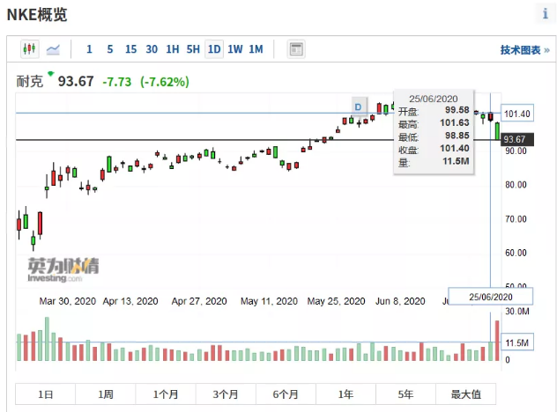The width and height of the screenshot is (557, 412).
Task: Click the 耐克 stock name label
Action: coord(29,81)
